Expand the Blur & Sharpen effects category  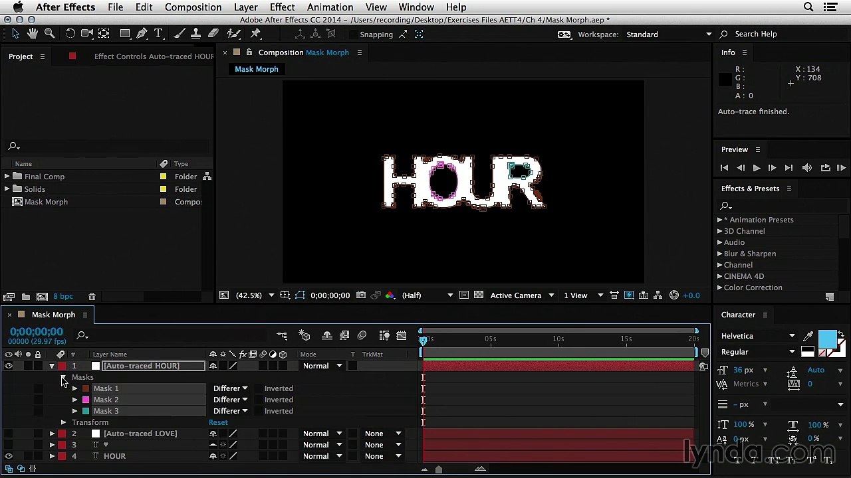point(720,254)
